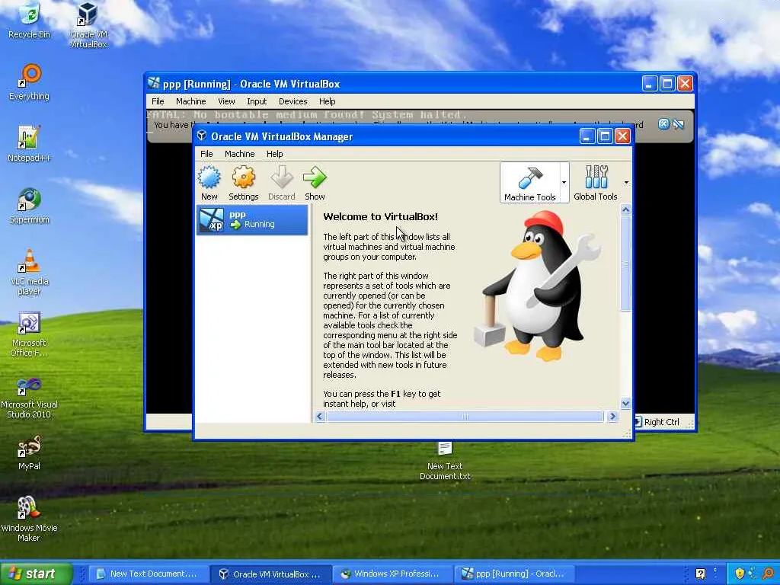Select the Microsoft Office desktop shortcut

[29, 334]
